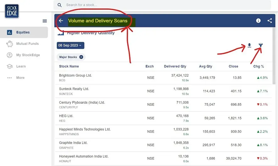Download the scan results
278x166 pixels.
coord(249,45)
